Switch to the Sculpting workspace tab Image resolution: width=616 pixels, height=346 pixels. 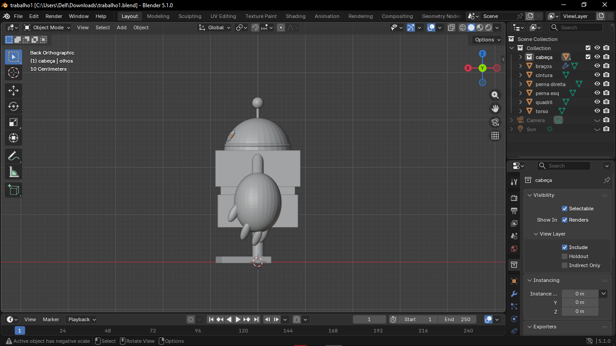coord(190,16)
